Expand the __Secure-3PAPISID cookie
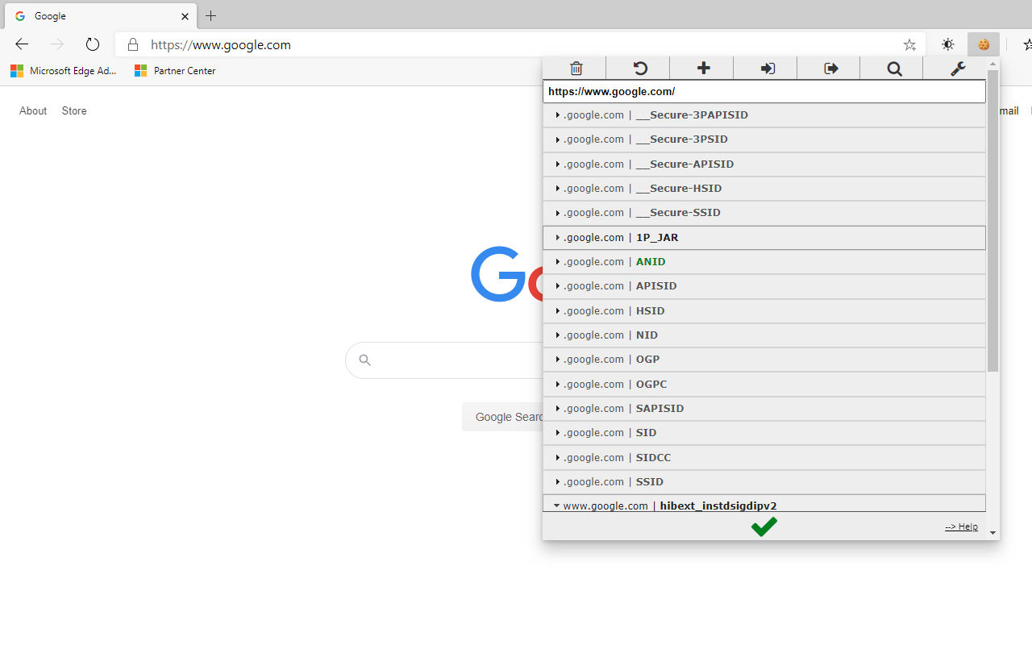Image resolution: width=1032 pixels, height=645 pixels. click(x=764, y=115)
